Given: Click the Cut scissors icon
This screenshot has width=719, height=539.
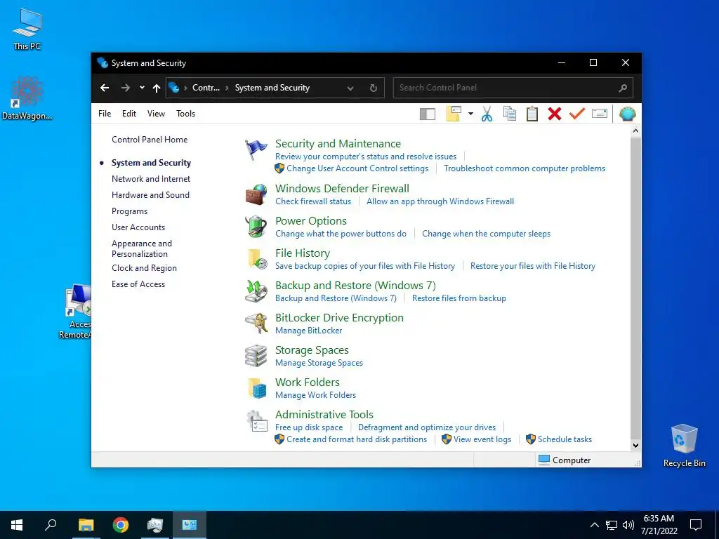Looking at the screenshot, I should pos(487,114).
